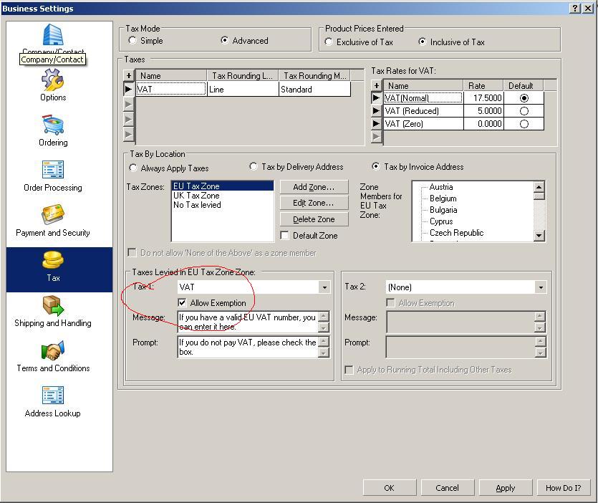Expand the Tax 1 dropdown

click(324, 287)
